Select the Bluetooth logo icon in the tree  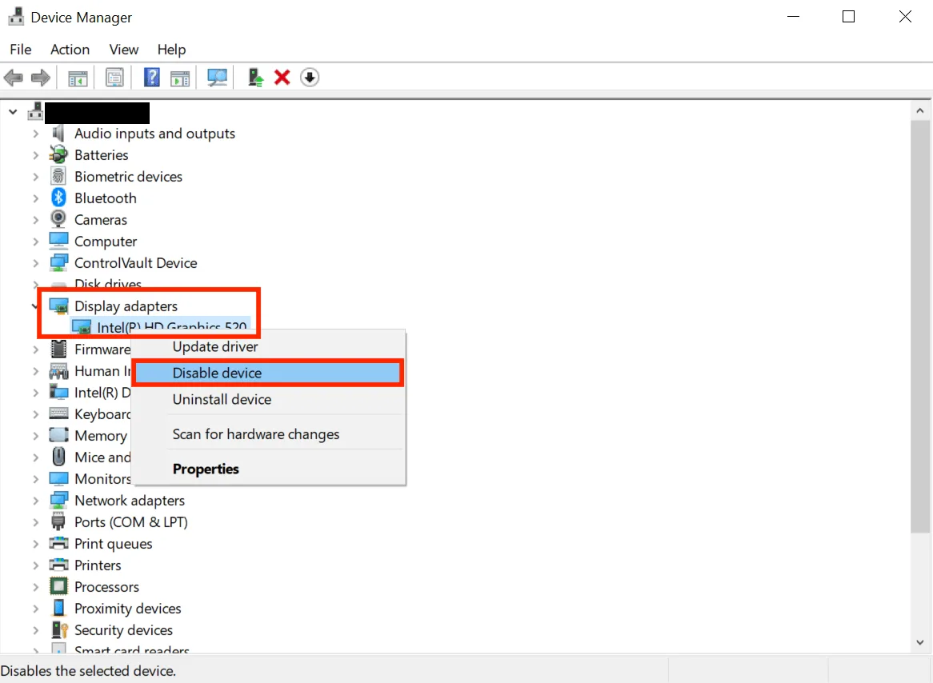(58, 198)
